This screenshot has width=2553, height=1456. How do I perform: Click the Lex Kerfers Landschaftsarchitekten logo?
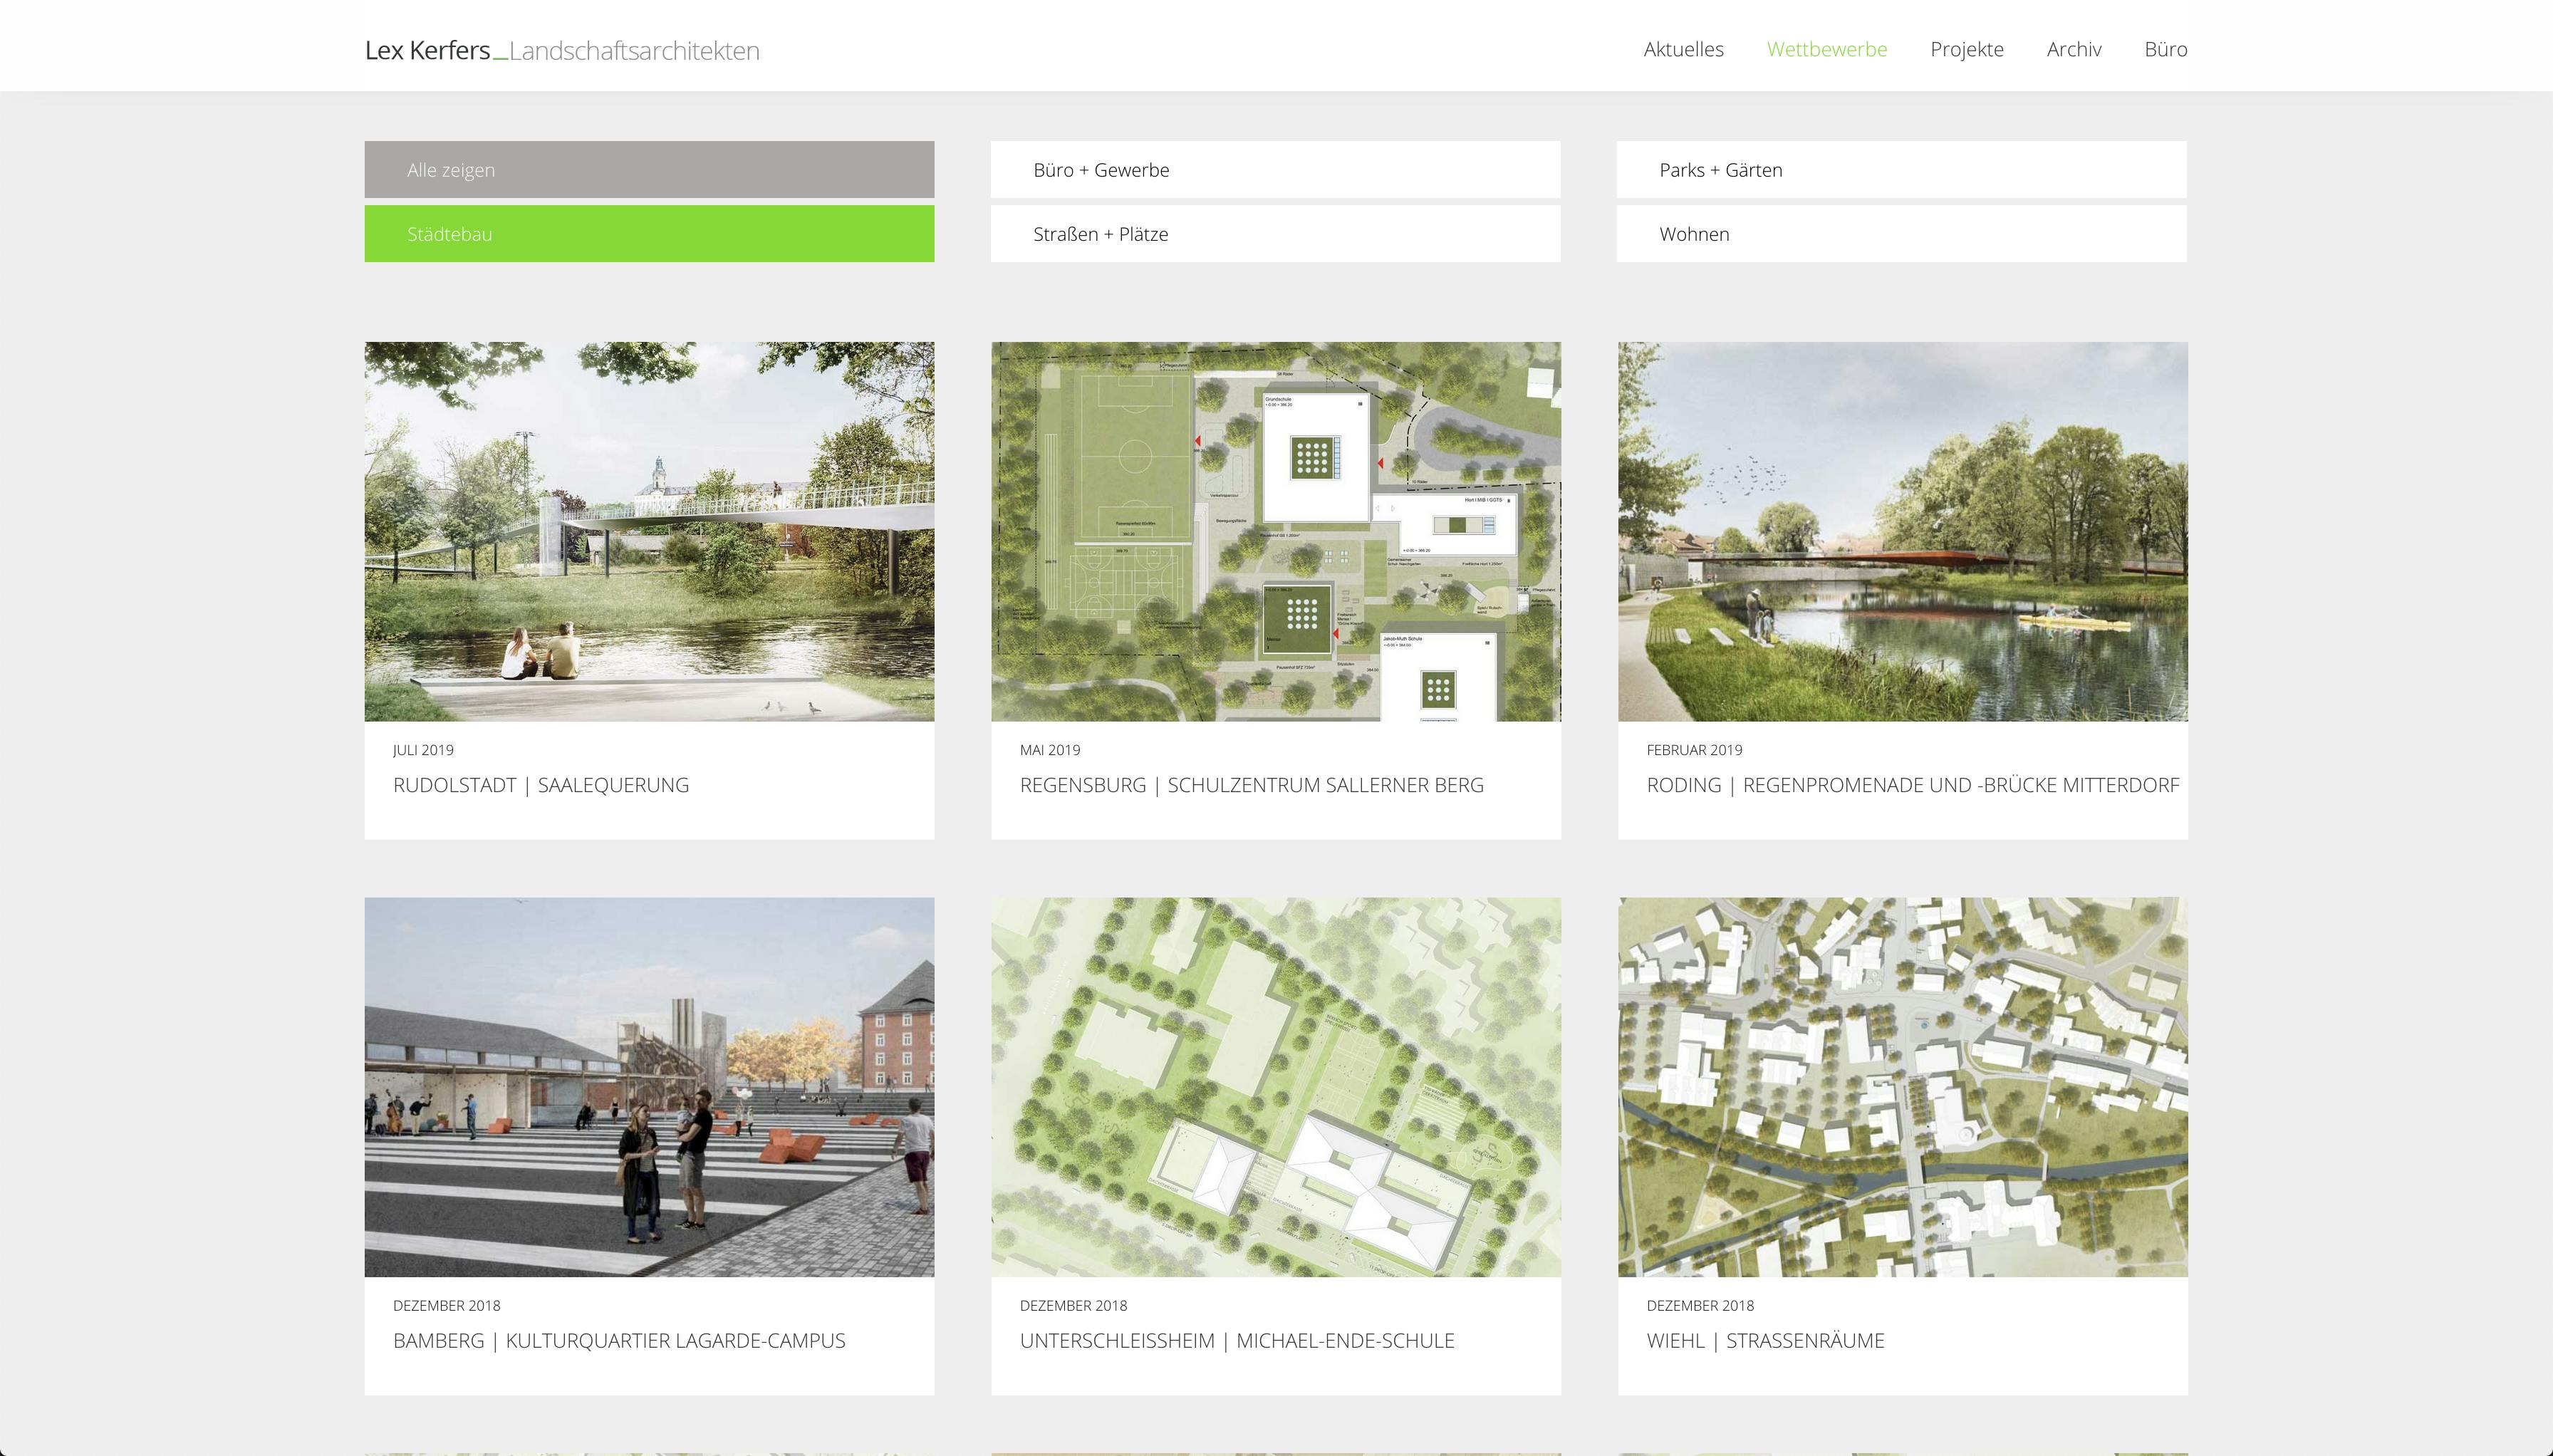(561, 50)
